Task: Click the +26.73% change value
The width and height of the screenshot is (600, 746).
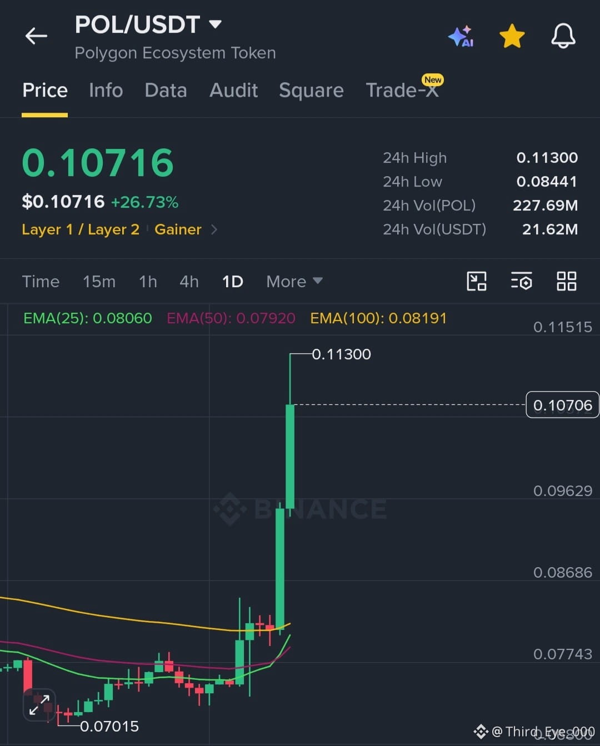Action: (144, 202)
